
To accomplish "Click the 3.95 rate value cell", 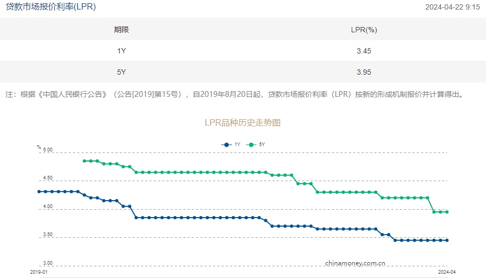I will pyautogui.click(x=364, y=72).
